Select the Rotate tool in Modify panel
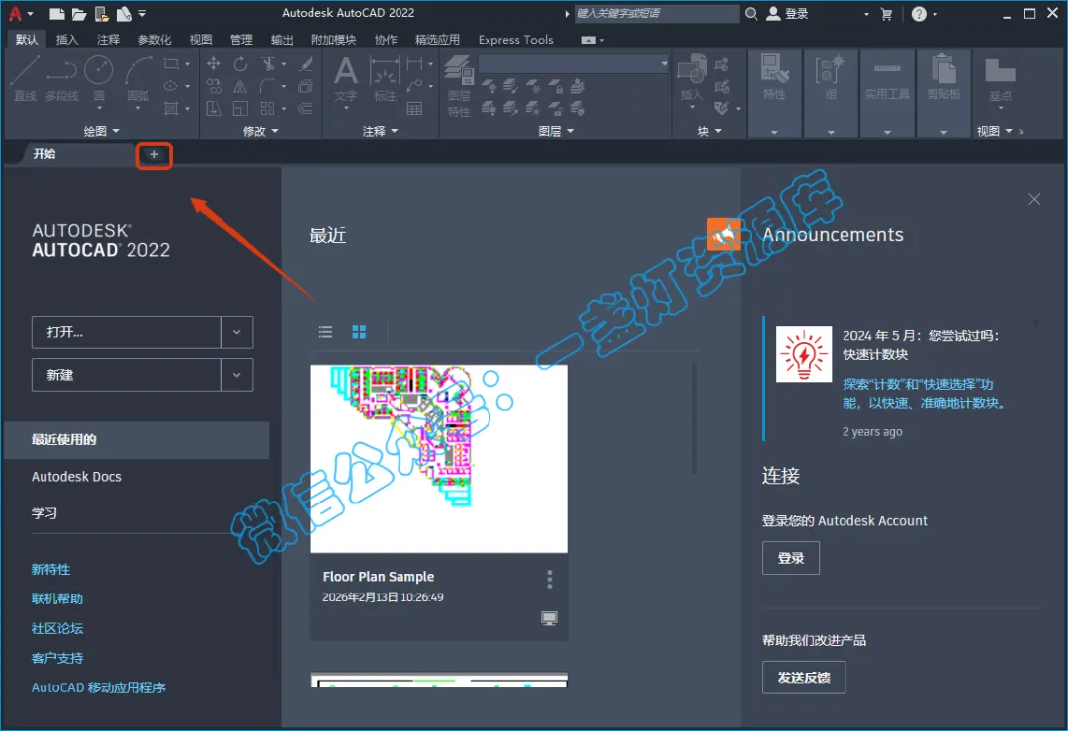The width and height of the screenshot is (1068, 731). [240, 64]
